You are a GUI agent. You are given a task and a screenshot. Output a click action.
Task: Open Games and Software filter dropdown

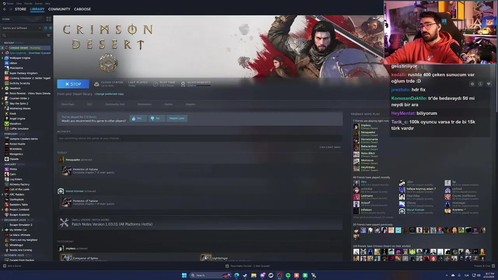coord(21,28)
